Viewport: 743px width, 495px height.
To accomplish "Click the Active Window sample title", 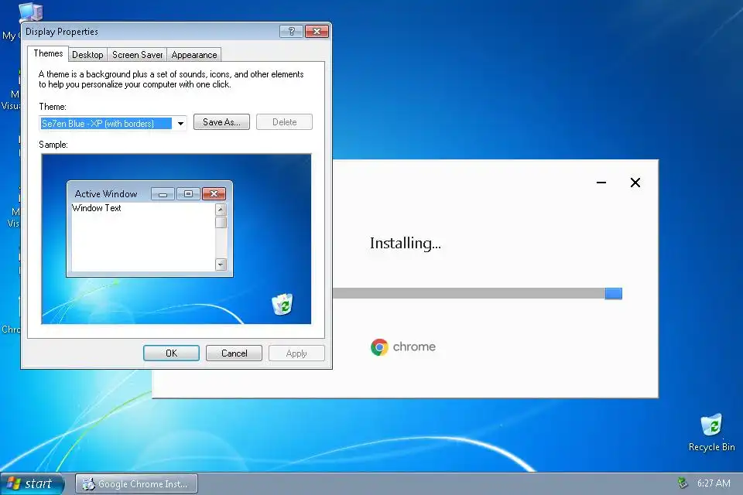I will 106,193.
